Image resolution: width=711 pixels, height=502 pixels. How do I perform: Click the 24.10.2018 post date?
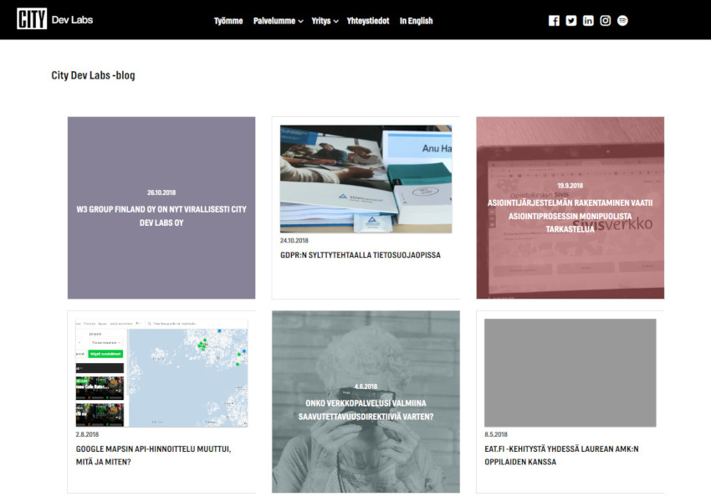294,241
